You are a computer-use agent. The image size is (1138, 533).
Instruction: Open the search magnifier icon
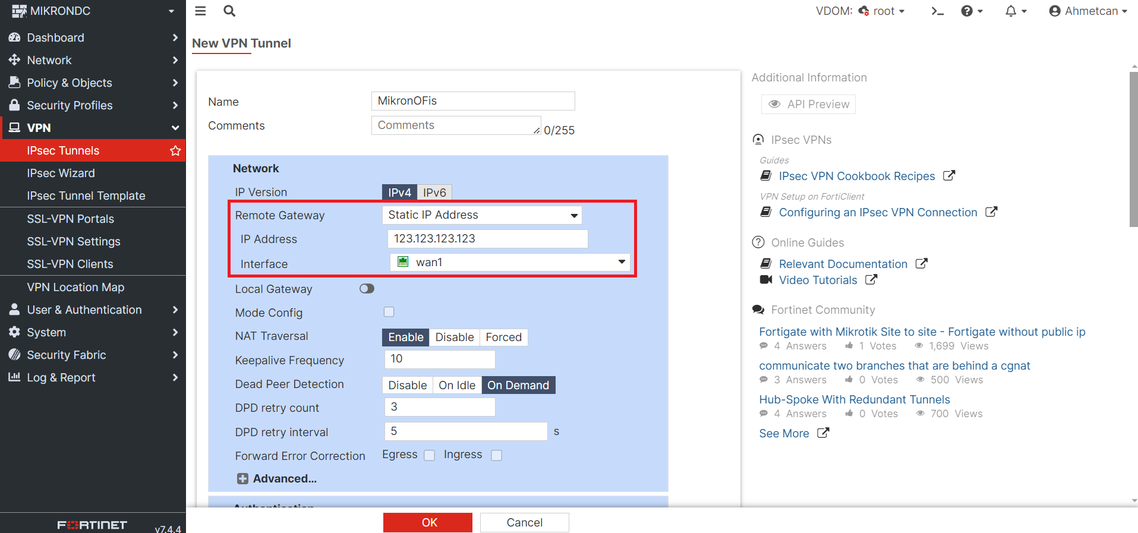[229, 11]
